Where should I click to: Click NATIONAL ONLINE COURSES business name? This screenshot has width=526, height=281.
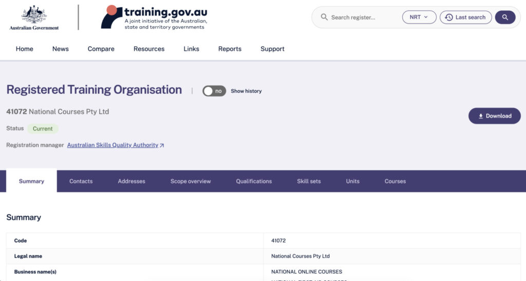307,272
